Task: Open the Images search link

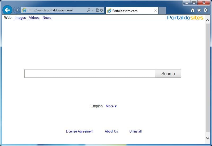Action: [x=20, y=17]
